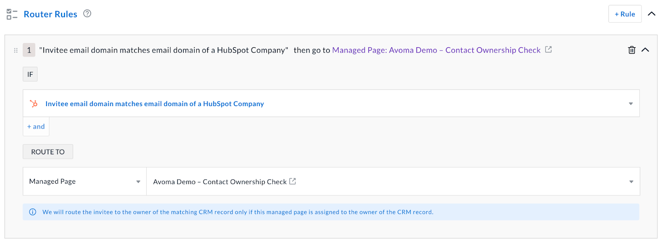Click the Router Rules heading
The height and width of the screenshot is (245, 663).
pos(51,14)
